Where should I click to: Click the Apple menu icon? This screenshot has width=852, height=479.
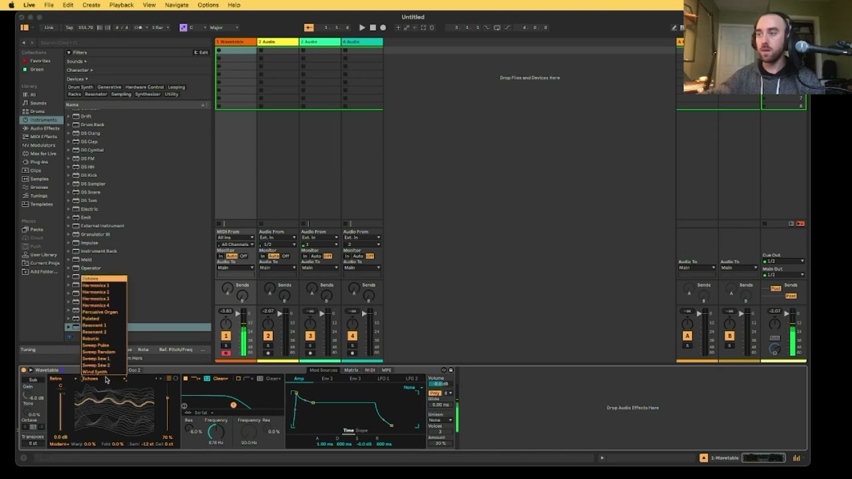(11, 5)
